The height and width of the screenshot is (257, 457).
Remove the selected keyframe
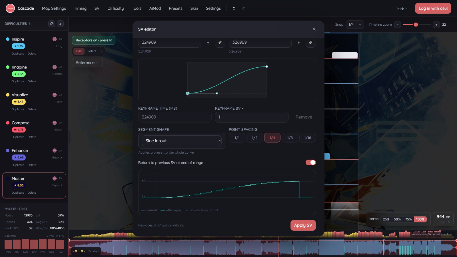pyautogui.click(x=304, y=117)
